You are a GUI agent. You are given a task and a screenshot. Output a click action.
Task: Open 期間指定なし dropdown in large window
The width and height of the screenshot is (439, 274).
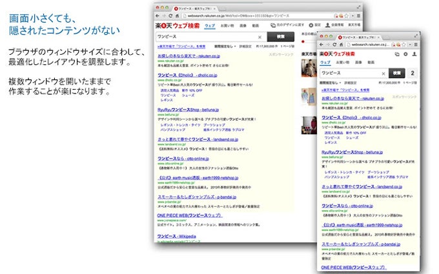pos(225,46)
